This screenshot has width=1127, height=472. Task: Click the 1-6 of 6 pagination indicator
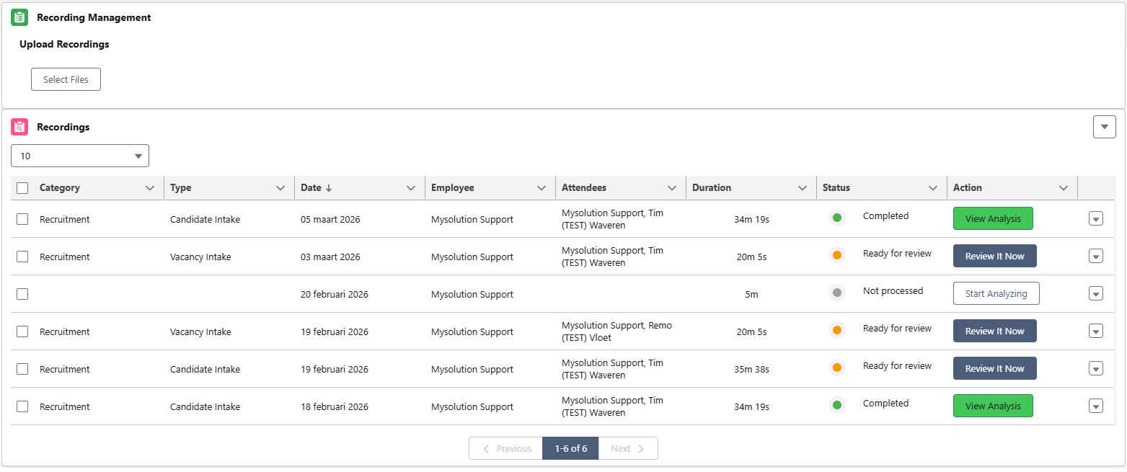(x=570, y=448)
